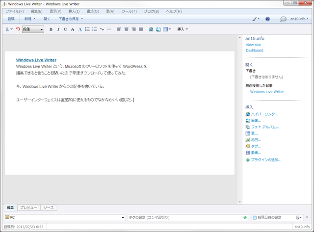
Task: Insert a bulleted list
Action: [x=95, y=29]
